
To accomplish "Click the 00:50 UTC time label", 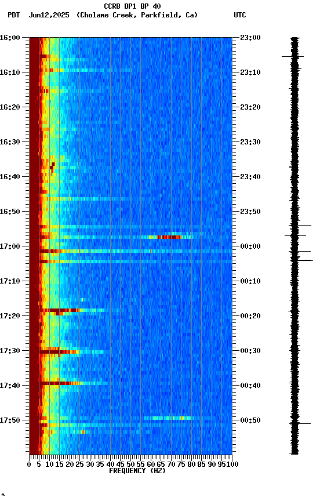I will point(250,420).
